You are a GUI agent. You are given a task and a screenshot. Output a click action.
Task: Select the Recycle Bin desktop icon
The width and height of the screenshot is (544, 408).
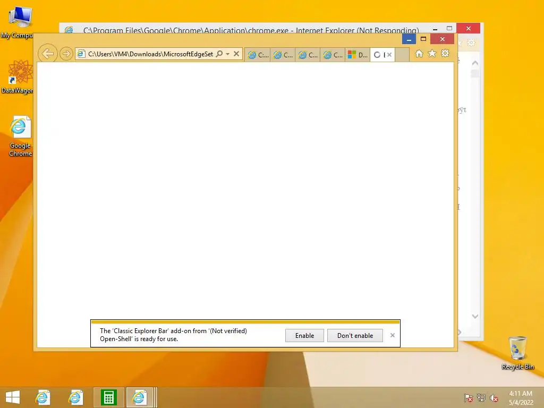pyautogui.click(x=517, y=353)
